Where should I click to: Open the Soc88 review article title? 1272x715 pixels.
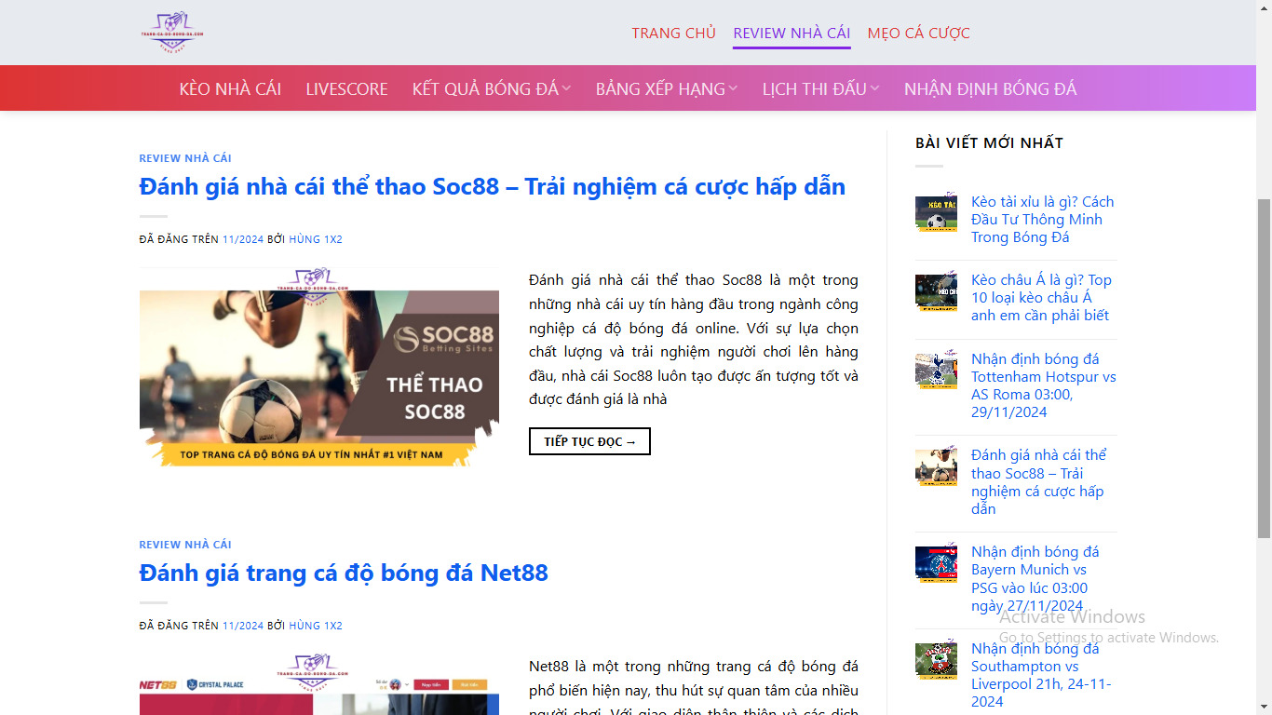(x=493, y=186)
